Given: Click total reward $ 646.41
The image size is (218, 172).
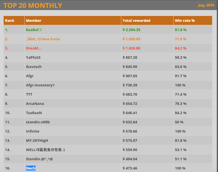Looking at the screenshot, I should pyautogui.click(x=130, y=113).
